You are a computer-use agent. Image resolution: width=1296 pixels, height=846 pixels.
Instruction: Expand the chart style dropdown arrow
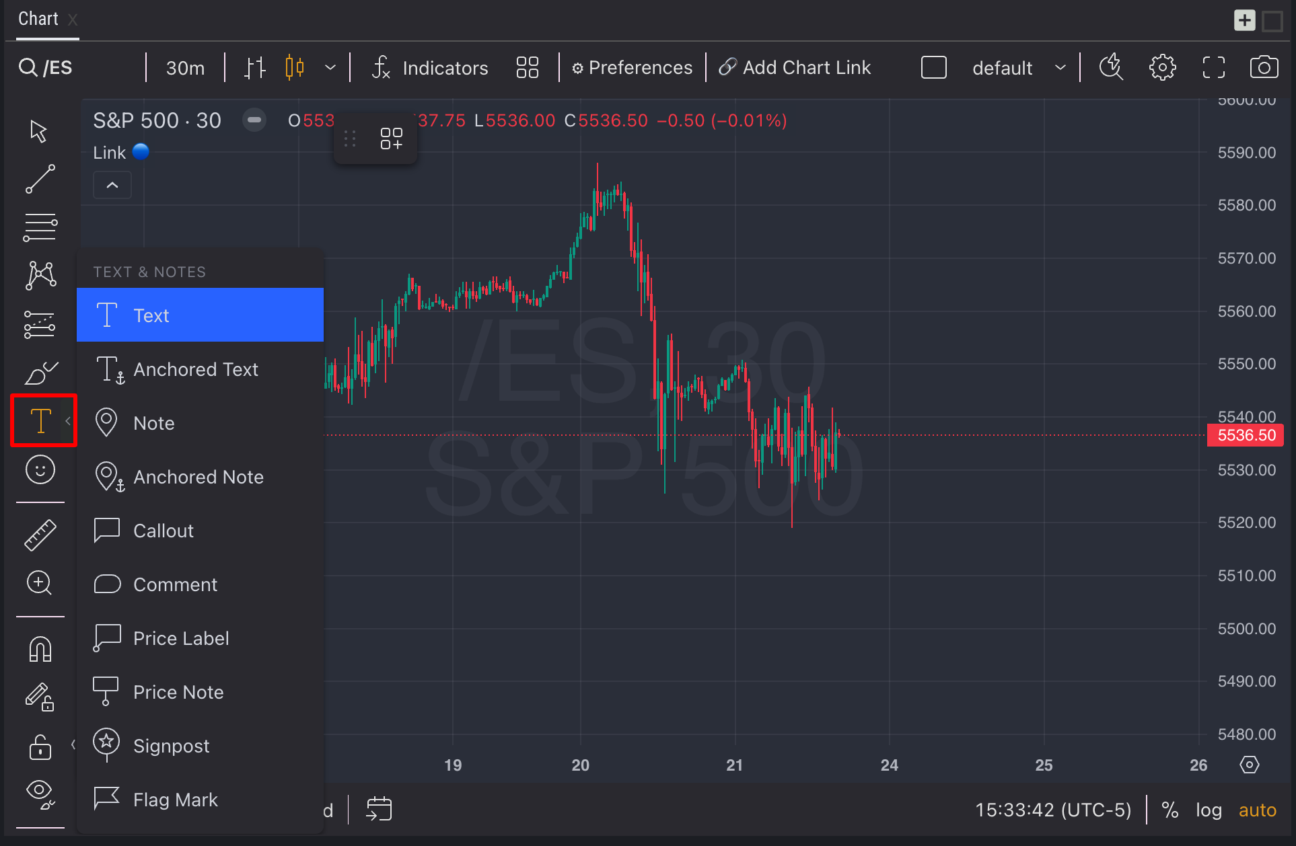[330, 68]
